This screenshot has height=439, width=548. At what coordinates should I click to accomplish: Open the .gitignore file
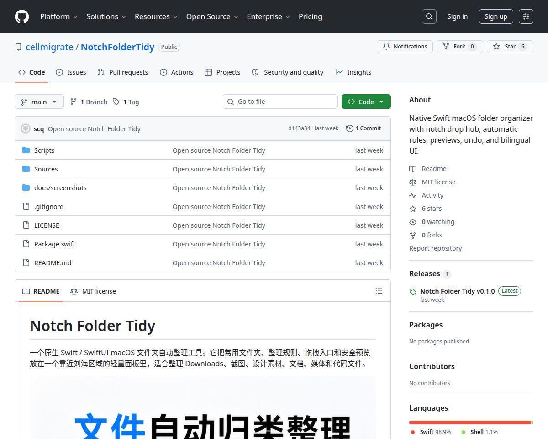pyautogui.click(x=49, y=207)
